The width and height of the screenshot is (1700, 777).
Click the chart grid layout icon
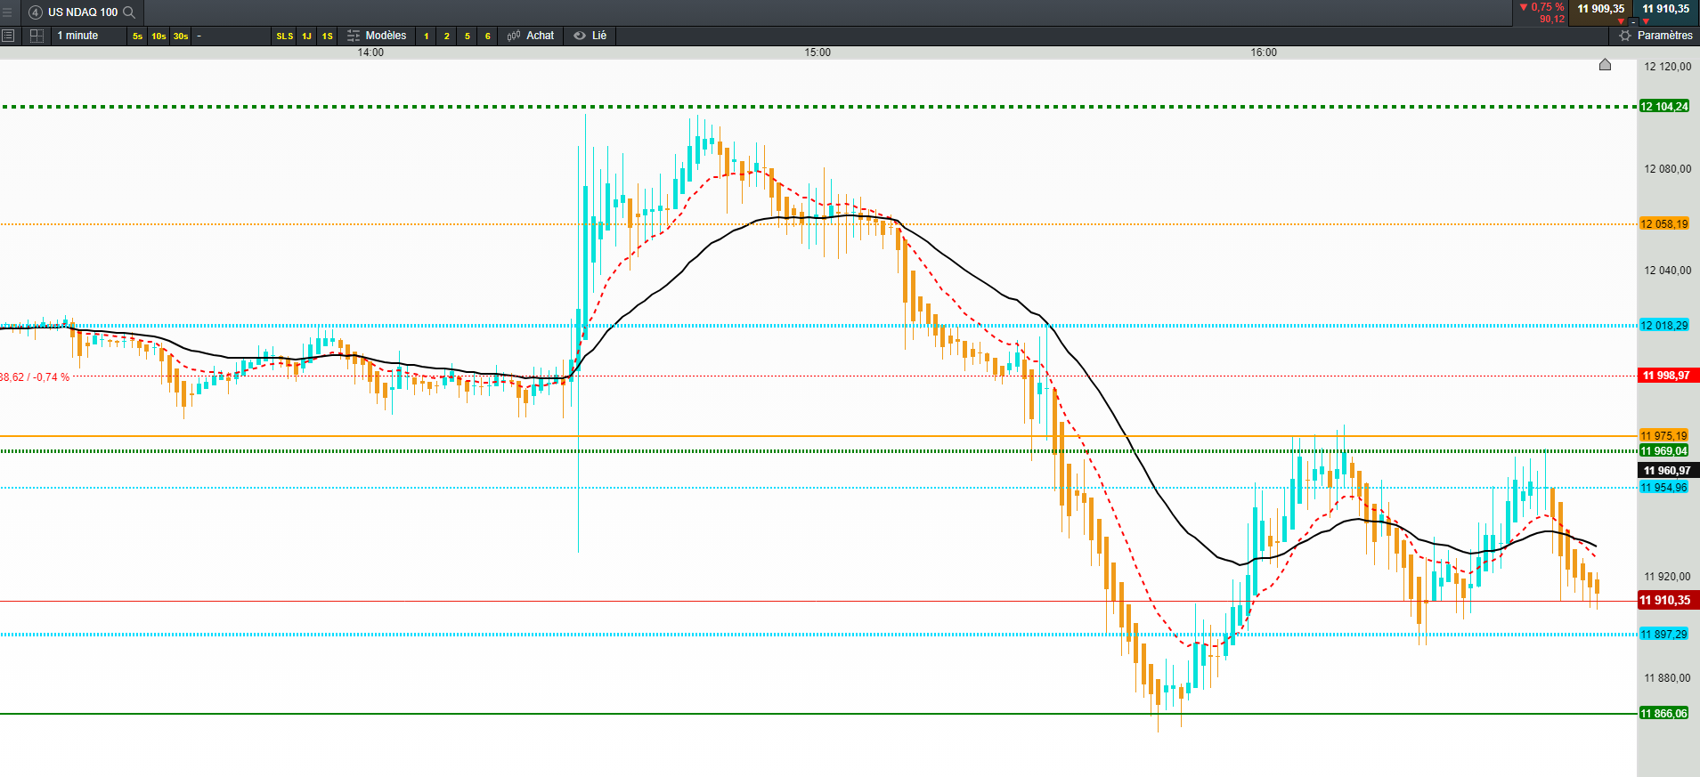[x=37, y=36]
